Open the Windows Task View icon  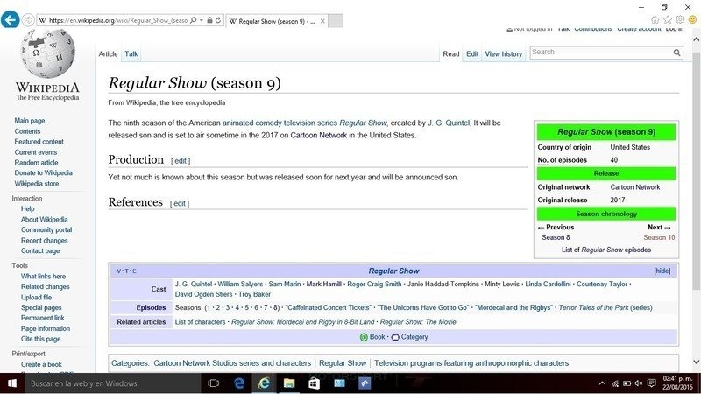pyautogui.click(x=213, y=383)
